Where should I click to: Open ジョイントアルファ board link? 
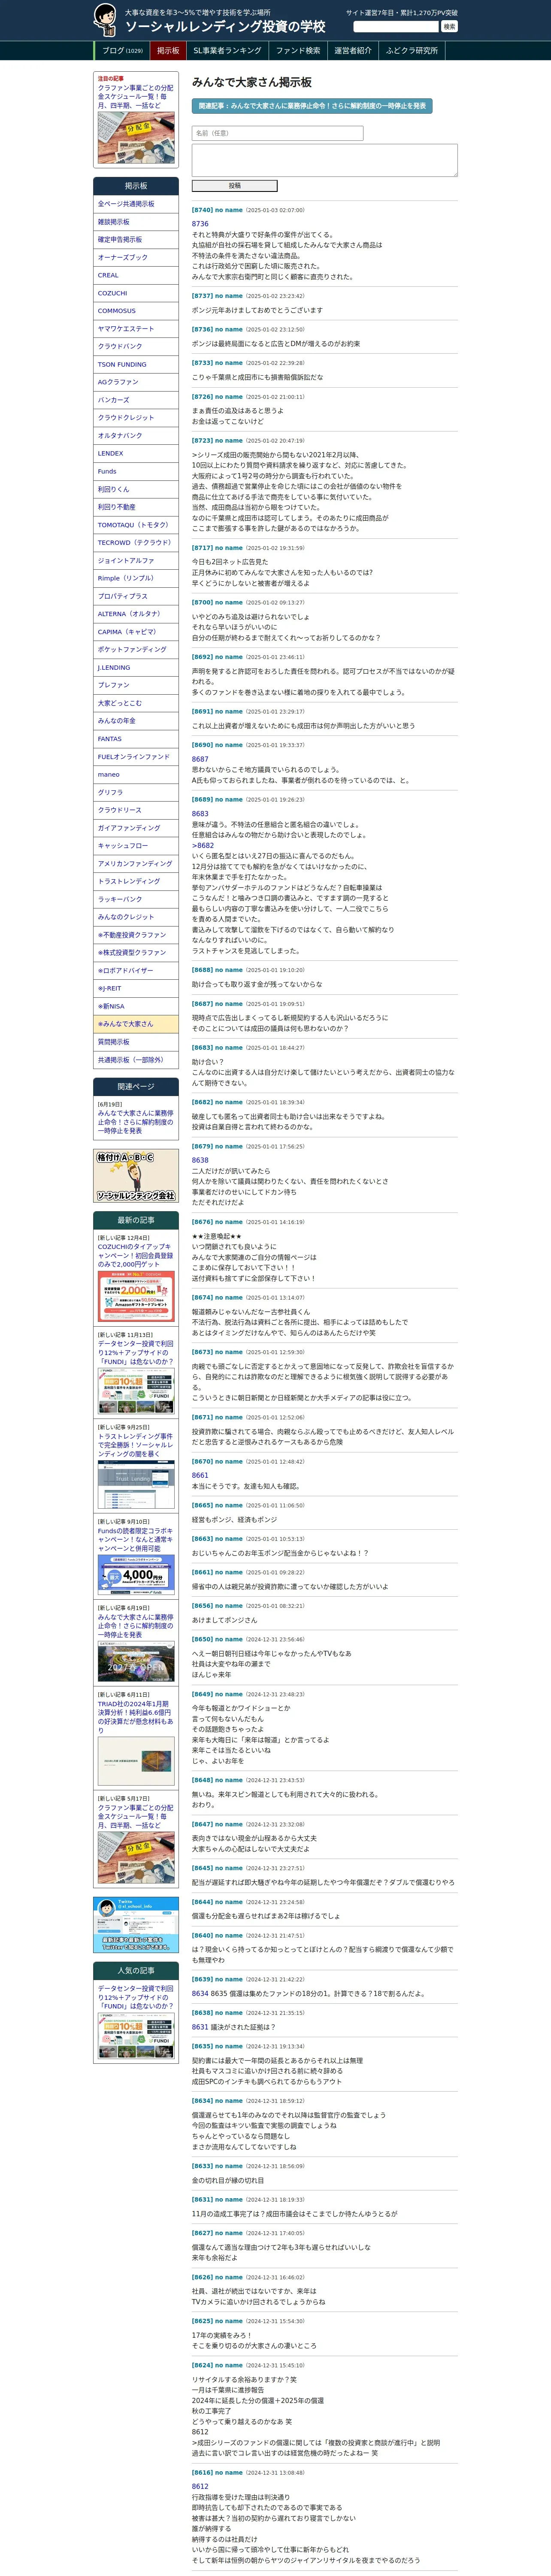136,561
